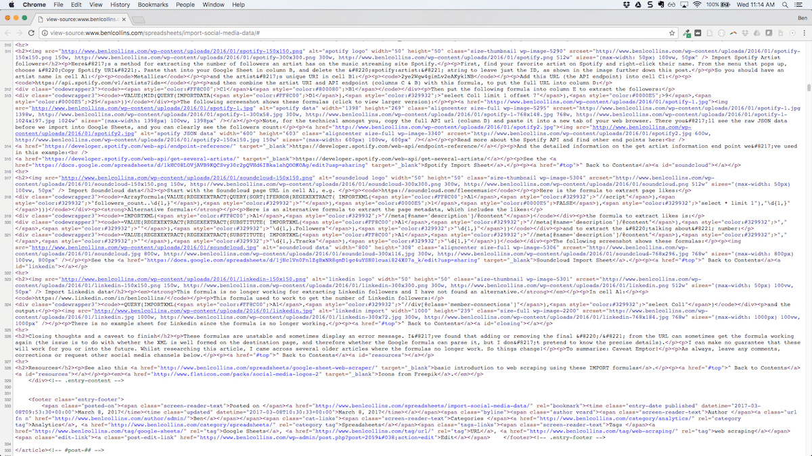
Task: Open the get-several-artists Spotify API link
Action: tap(141, 159)
